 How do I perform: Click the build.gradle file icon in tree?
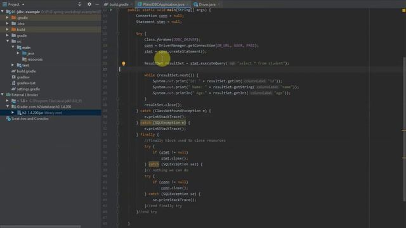[14, 72]
